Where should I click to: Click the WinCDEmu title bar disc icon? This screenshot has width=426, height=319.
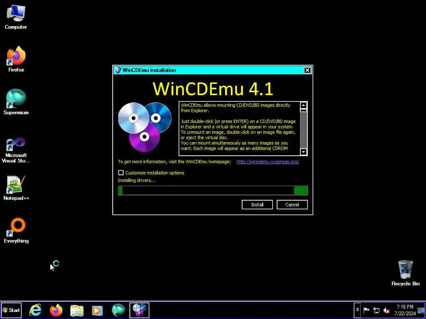118,70
